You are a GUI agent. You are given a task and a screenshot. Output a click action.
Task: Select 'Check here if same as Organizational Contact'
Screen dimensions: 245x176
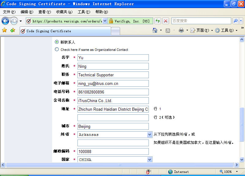(57, 49)
